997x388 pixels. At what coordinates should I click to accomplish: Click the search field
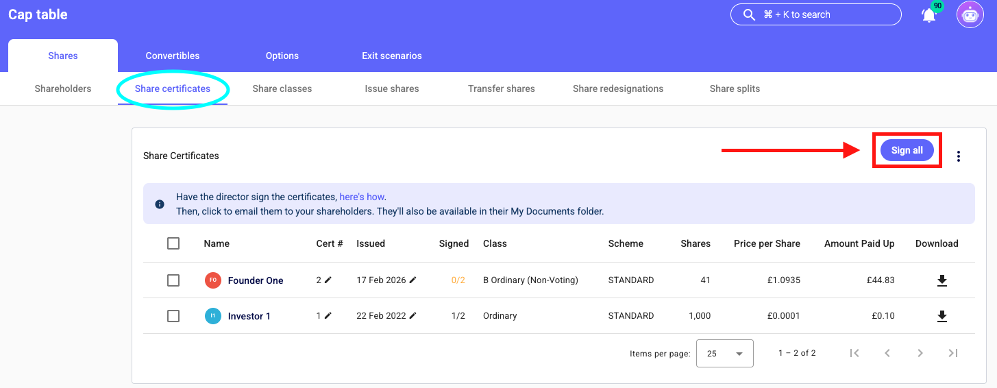click(815, 14)
